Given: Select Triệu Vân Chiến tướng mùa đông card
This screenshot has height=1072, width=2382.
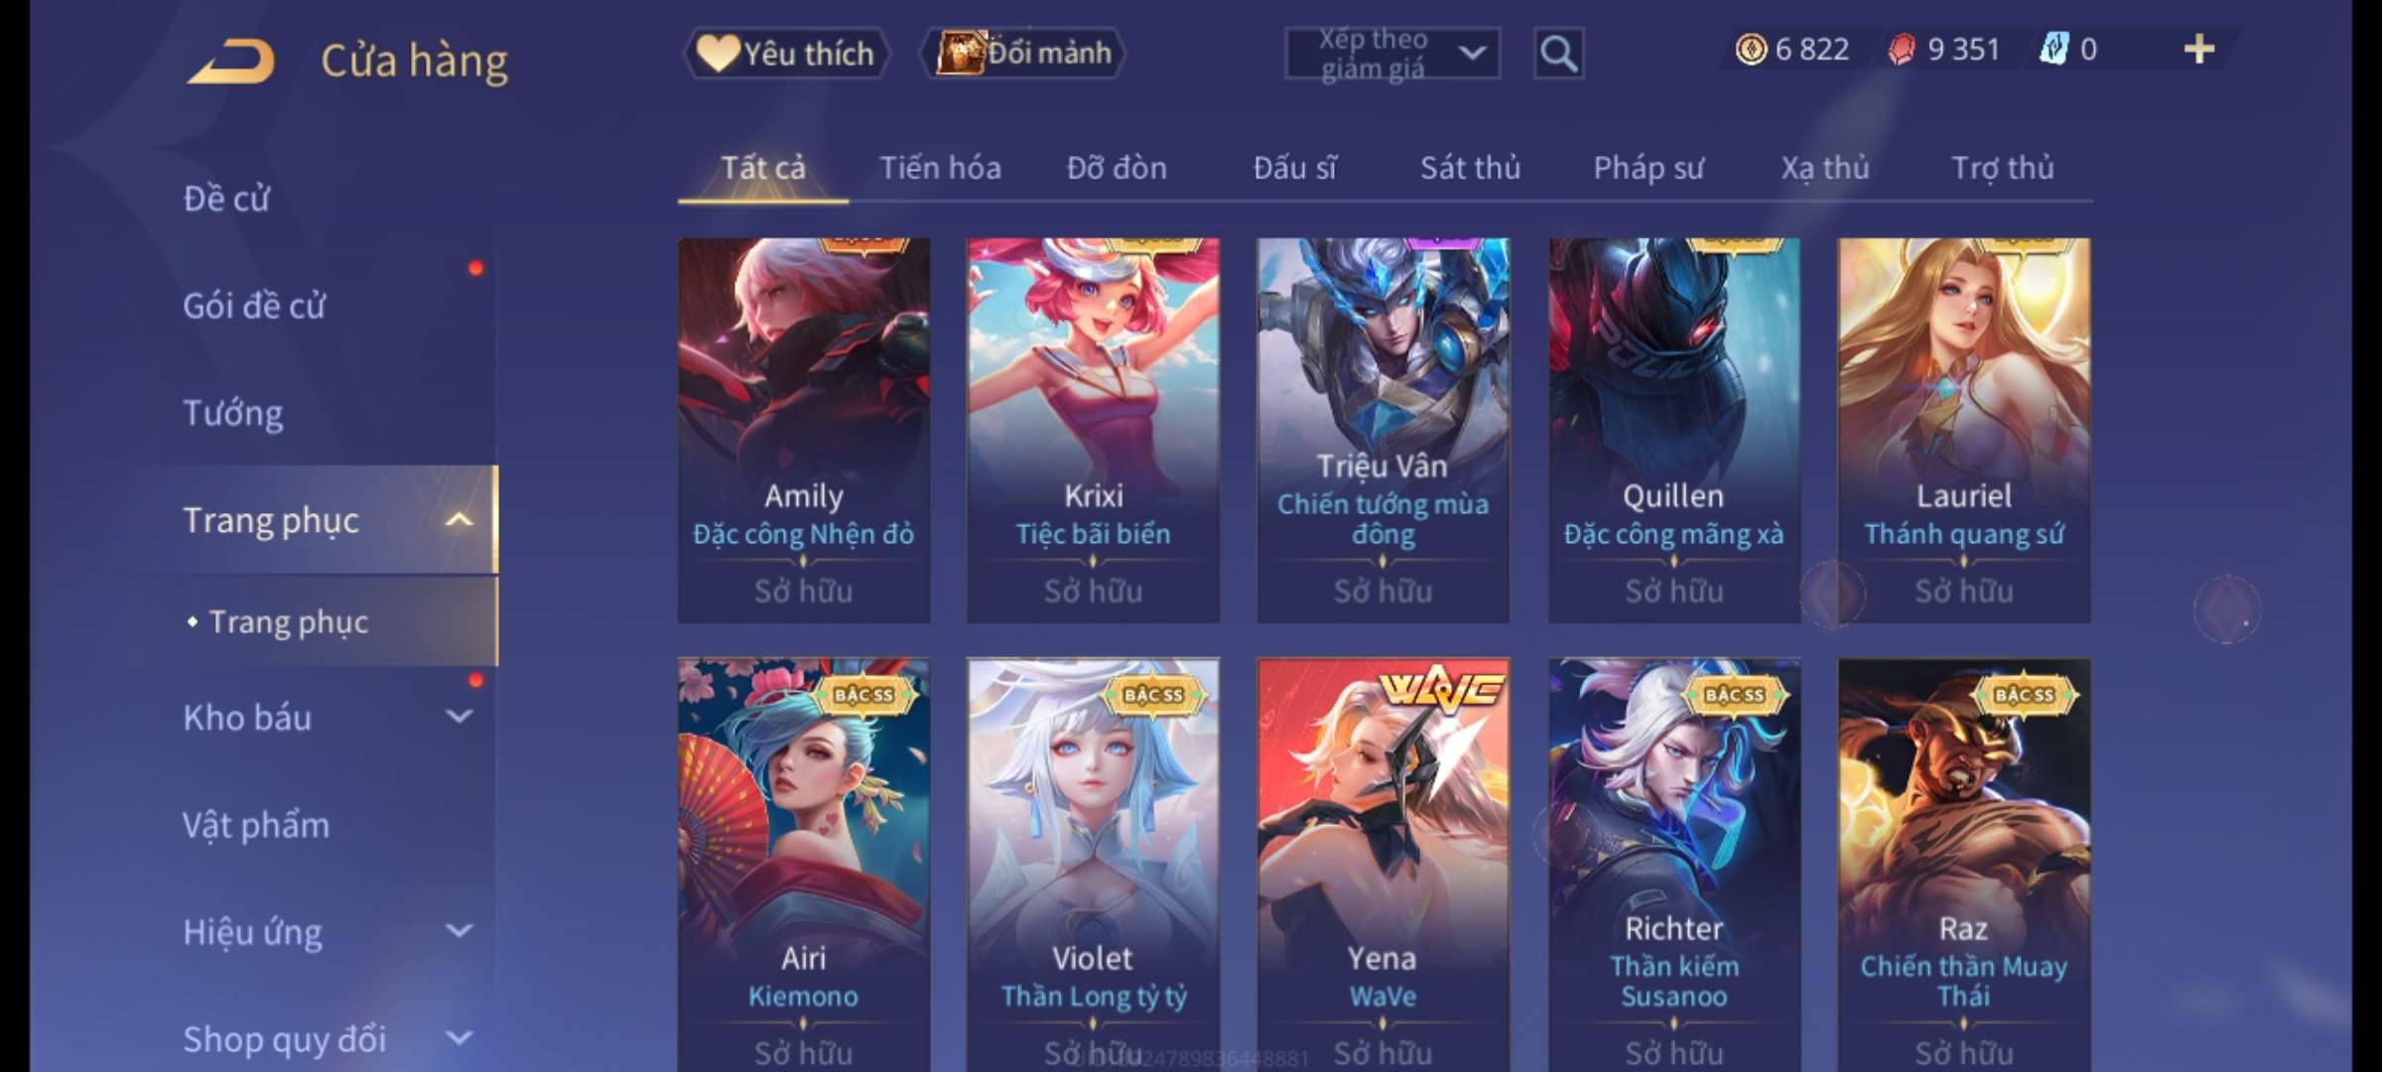Looking at the screenshot, I should 1384,430.
